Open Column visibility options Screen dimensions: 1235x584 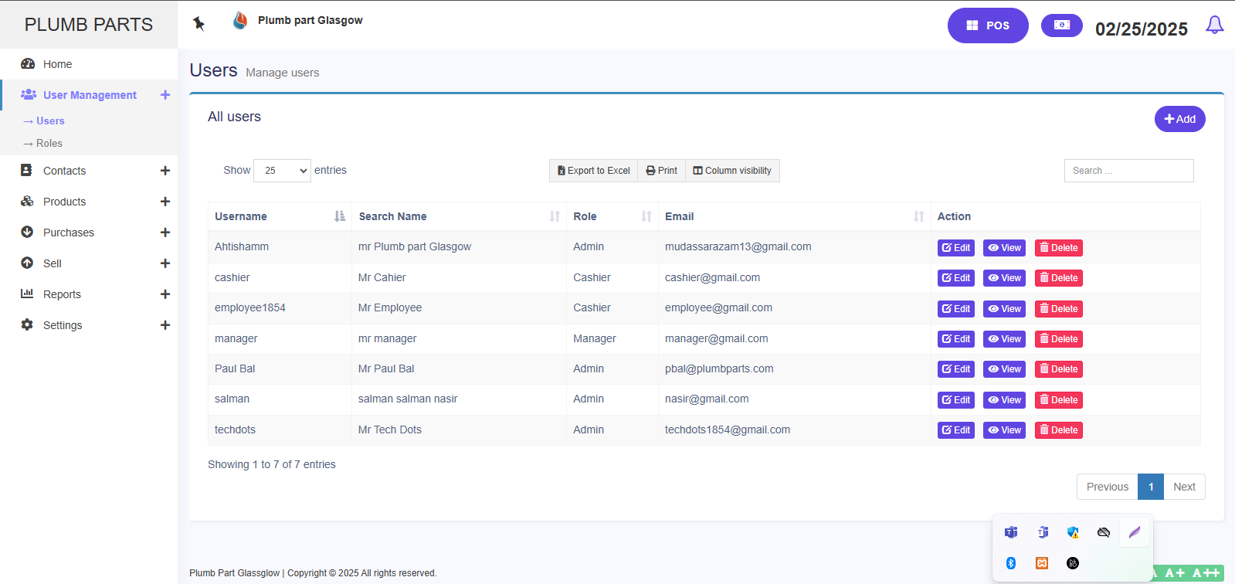click(x=732, y=171)
